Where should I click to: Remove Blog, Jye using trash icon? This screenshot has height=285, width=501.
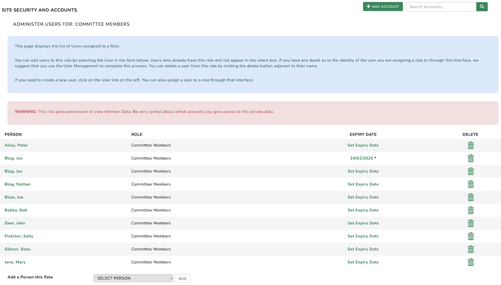pyautogui.click(x=470, y=171)
